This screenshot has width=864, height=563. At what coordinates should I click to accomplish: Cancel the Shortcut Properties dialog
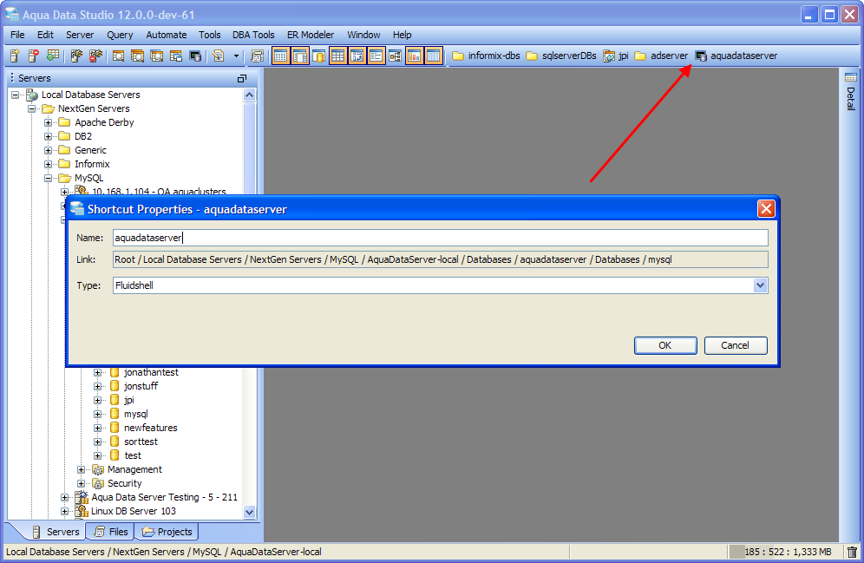coord(736,345)
